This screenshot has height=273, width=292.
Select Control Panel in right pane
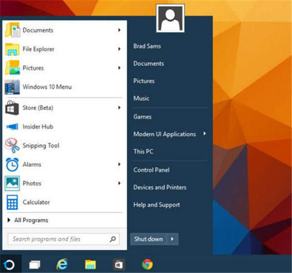pos(151,170)
